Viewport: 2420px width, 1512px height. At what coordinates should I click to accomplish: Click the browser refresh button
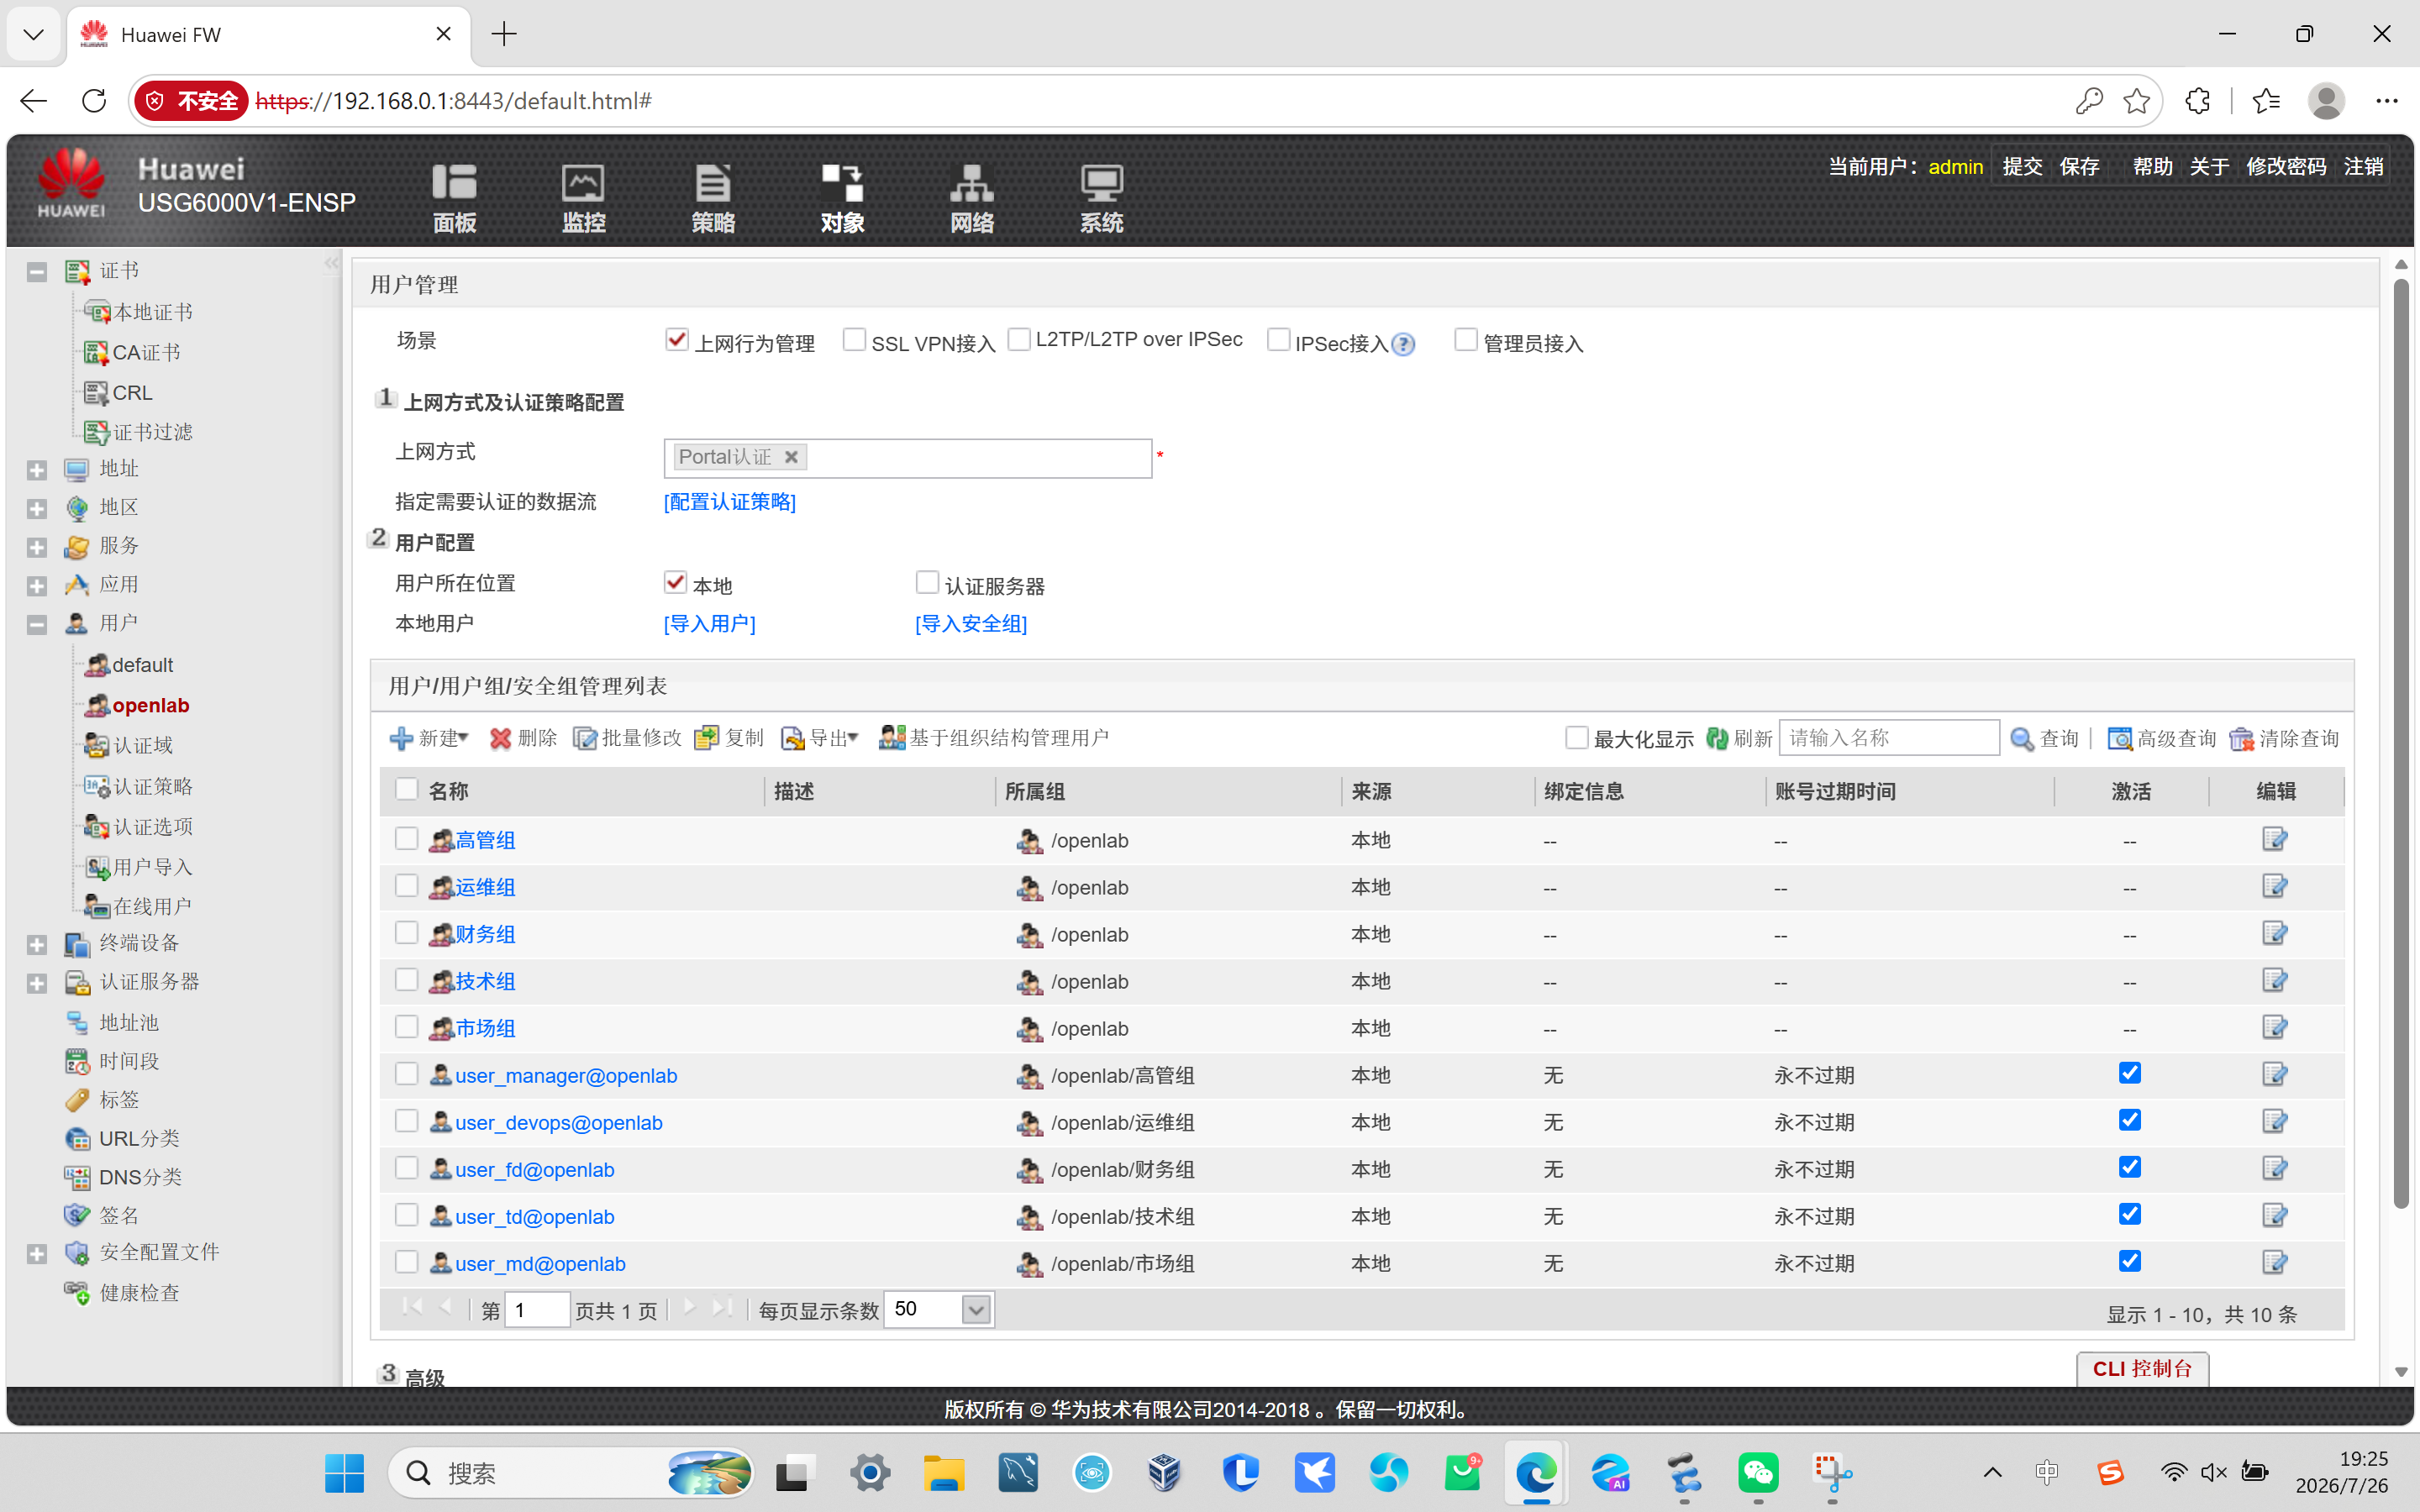[x=94, y=101]
